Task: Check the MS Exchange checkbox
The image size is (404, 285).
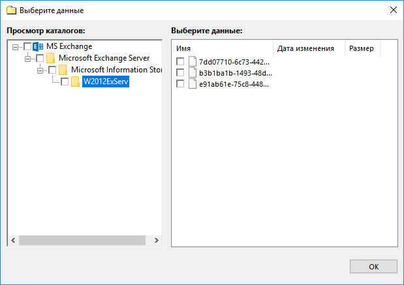Action: [27, 47]
